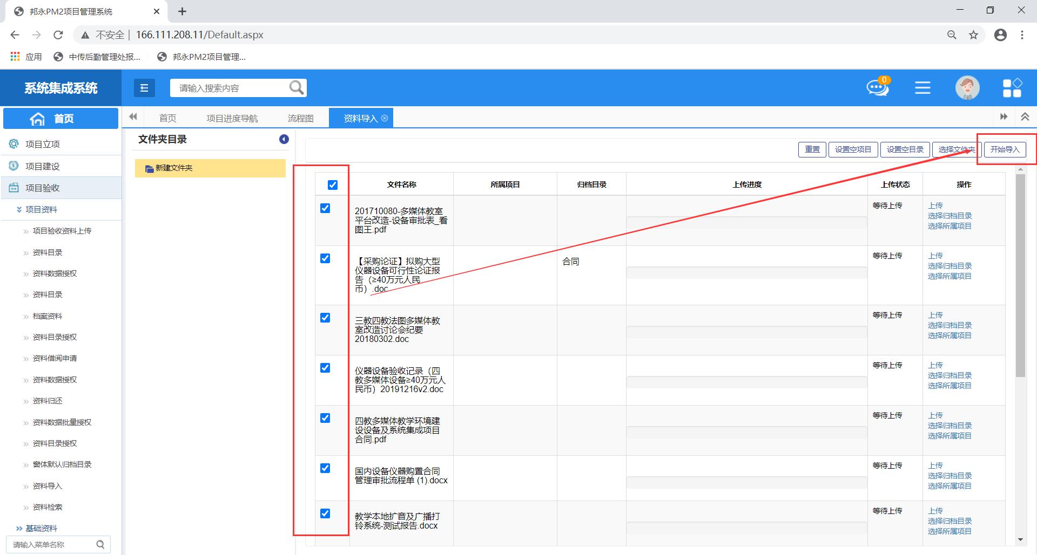Collapse the 项目资料 submenu
Screen dimensions: 1037x555
pos(19,210)
